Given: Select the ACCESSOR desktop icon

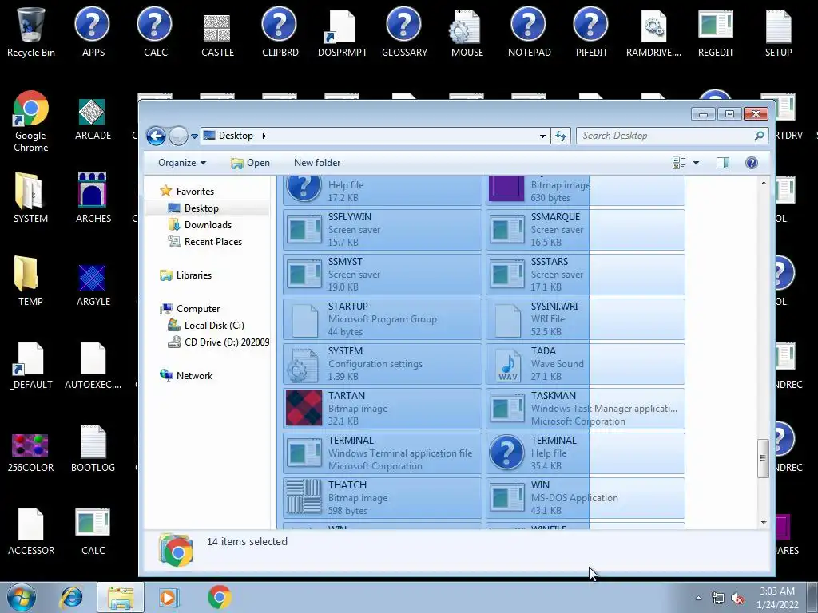Looking at the screenshot, I should tap(31, 532).
